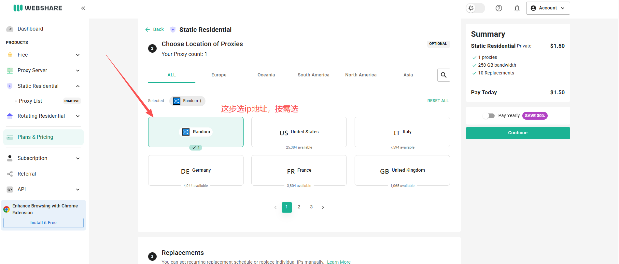Screen dimensions: 619x264
Task: Open Plans & Pricing
Action: pyautogui.click(x=43, y=137)
